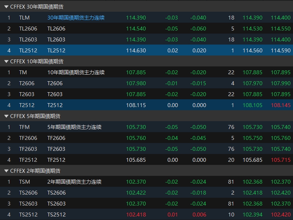Select the TS2606 symbol row
Image resolution: width=293 pixels, height=220 pixels.
point(146,193)
